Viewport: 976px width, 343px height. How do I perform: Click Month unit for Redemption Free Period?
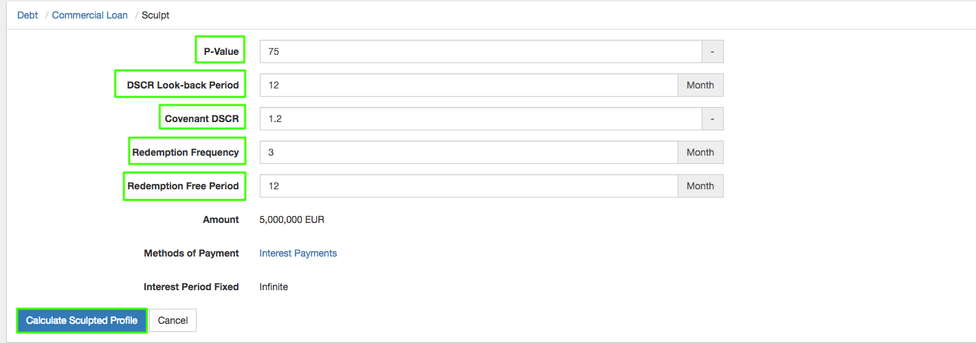700,186
